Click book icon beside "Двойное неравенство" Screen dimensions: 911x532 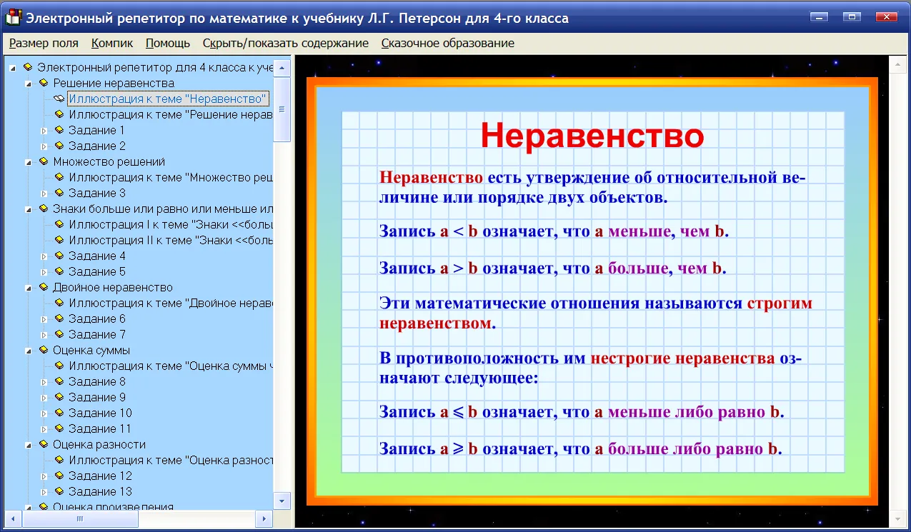point(44,287)
